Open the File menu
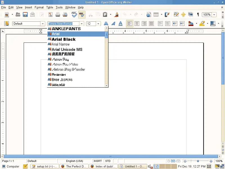This screenshot has width=225, height=169. [4, 7]
